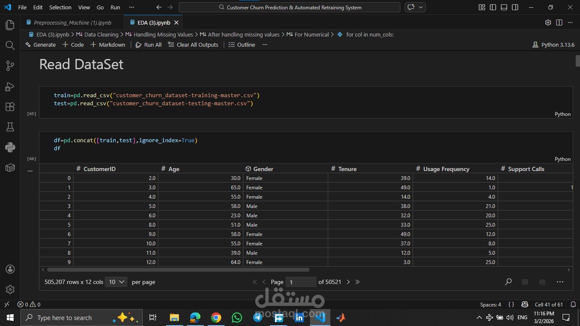The width and height of the screenshot is (580, 326).
Task: Toggle the primary side bar
Action: pyautogui.click(x=493, y=7)
